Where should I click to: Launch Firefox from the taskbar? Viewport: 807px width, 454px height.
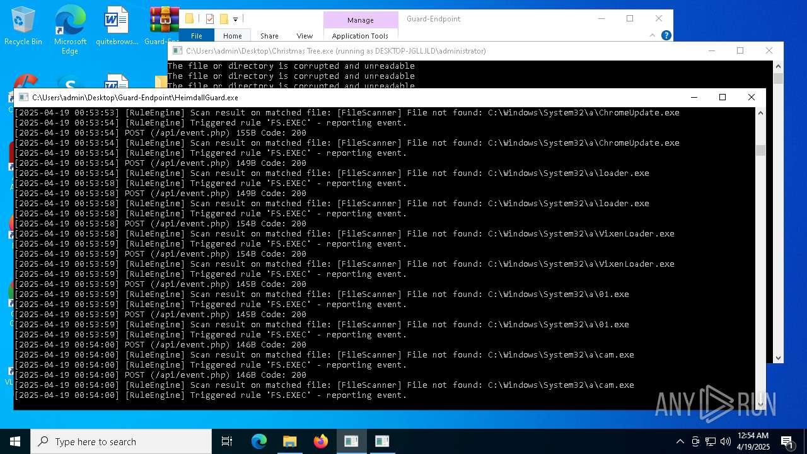click(x=320, y=441)
